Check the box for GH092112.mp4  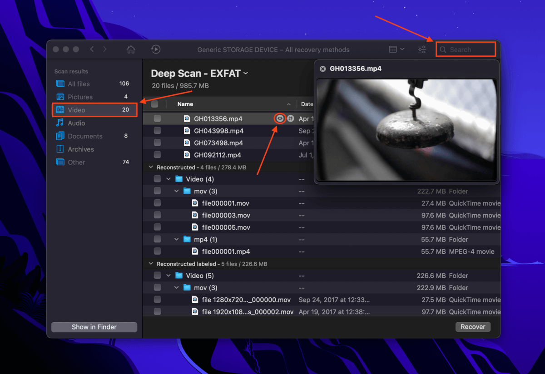157,155
